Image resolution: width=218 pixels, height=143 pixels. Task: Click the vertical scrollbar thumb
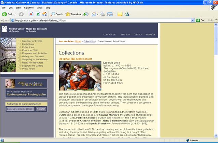click(216, 41)
